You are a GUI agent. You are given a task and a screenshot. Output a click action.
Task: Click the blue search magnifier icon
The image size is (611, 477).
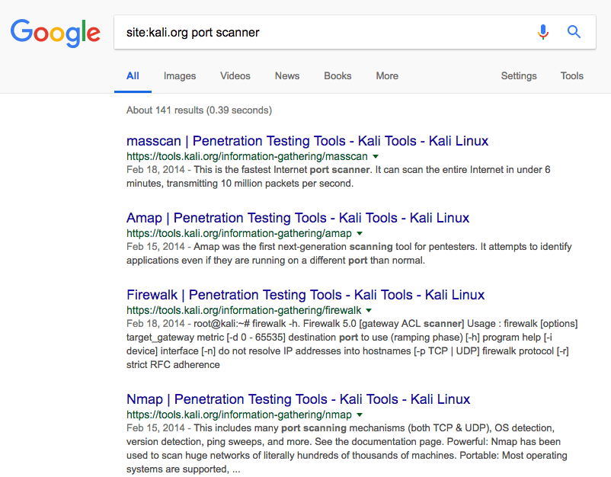pyautogui.click(x=574, y=32)
